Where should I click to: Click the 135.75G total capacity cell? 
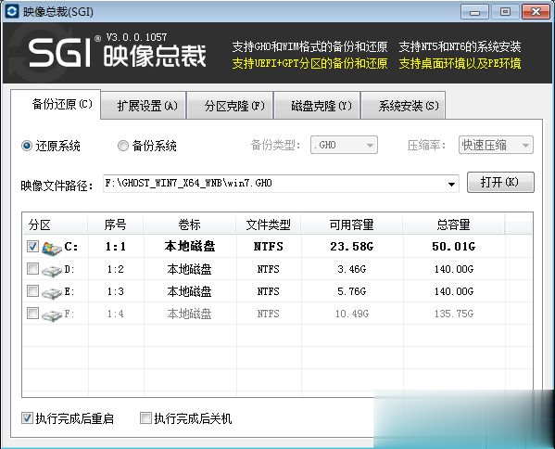pyautogui.click(x=454, y=314)
